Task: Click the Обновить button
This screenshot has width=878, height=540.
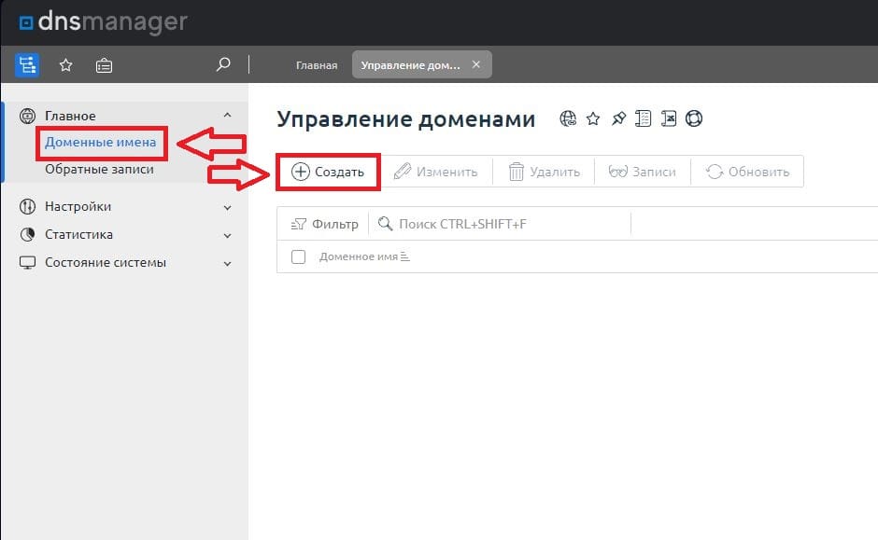Action: tap(747, 172)
